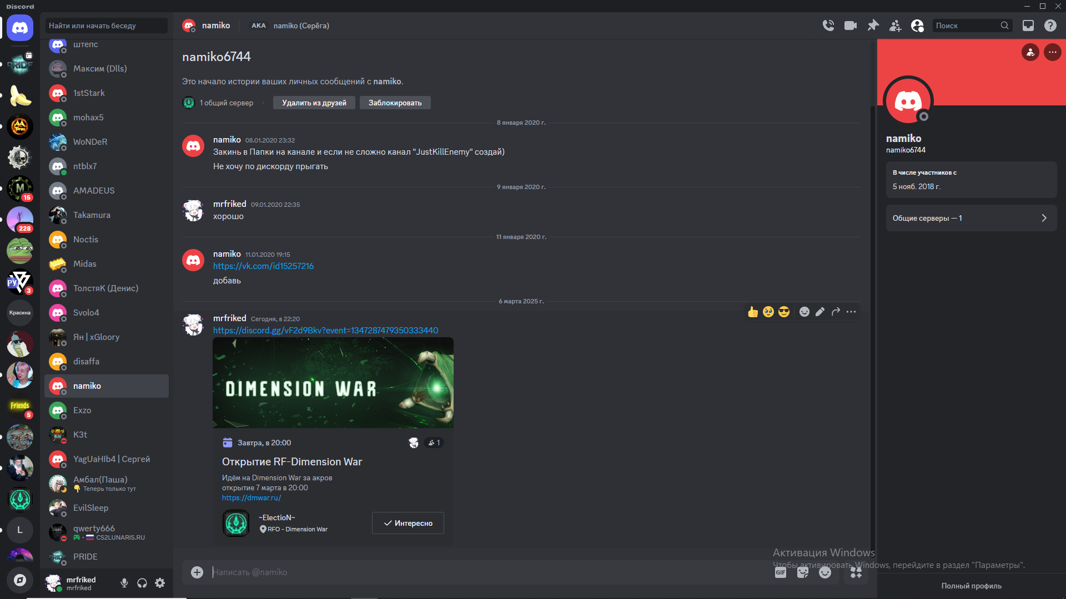Open Dimension War event banner
1066x599 pixels.
click(333, 383)
